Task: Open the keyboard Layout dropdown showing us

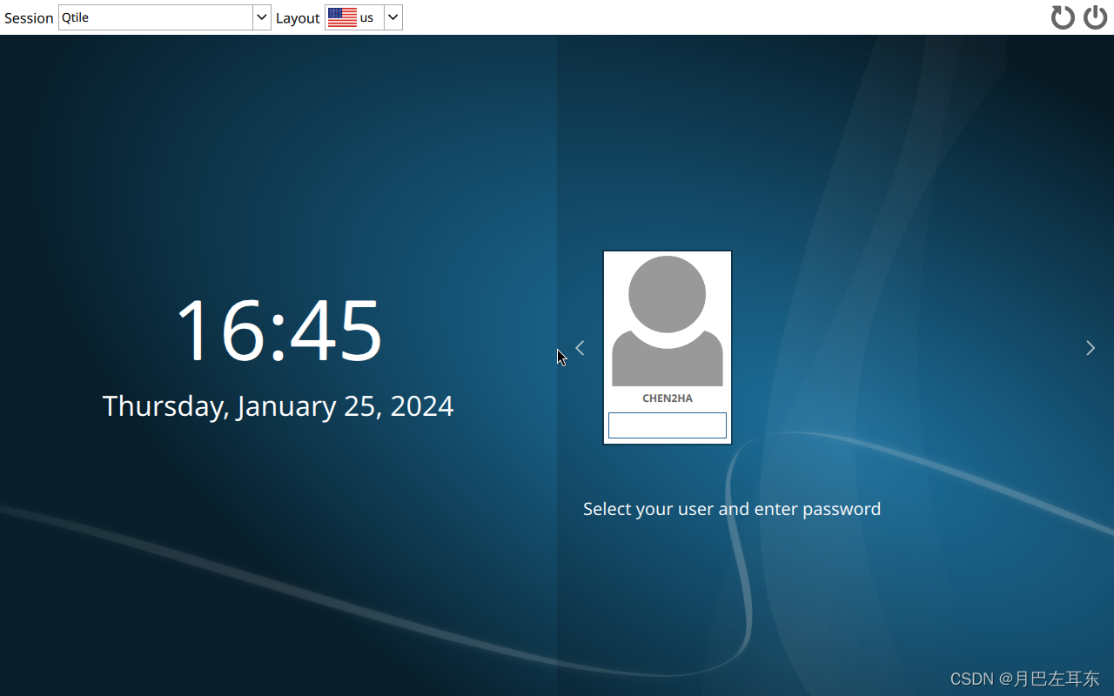Action: (x=364, y=17)
